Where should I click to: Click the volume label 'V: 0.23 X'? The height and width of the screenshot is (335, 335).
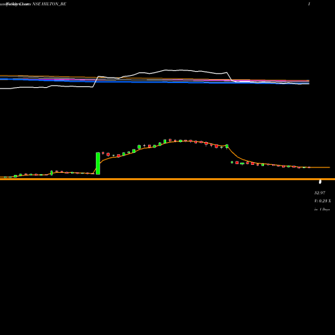pos(322,201)
